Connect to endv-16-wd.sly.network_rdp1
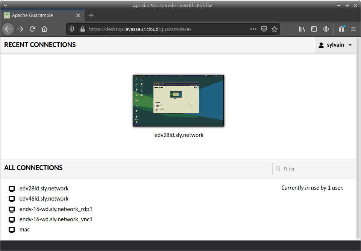Viewport: 361px width, 251px height. pos(56,209)
